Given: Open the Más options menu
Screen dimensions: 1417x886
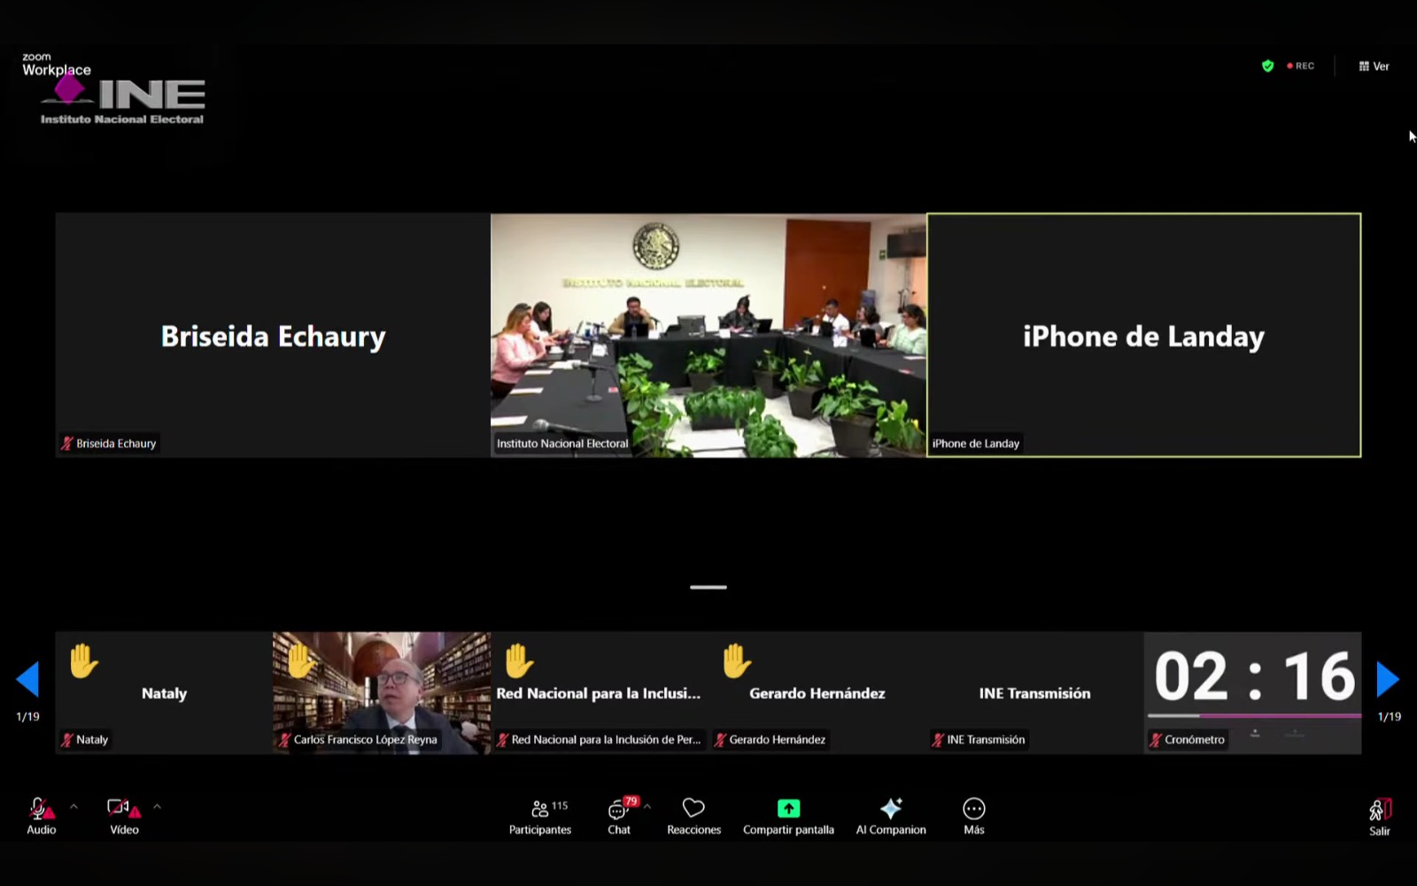Looking at the screenshot, I should coord(973,815).
